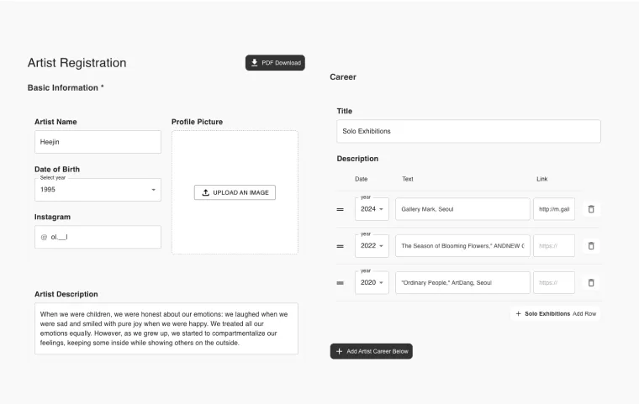Click the empty link field in 2020 row
The image size is (639, 404).
click(554, 283)
